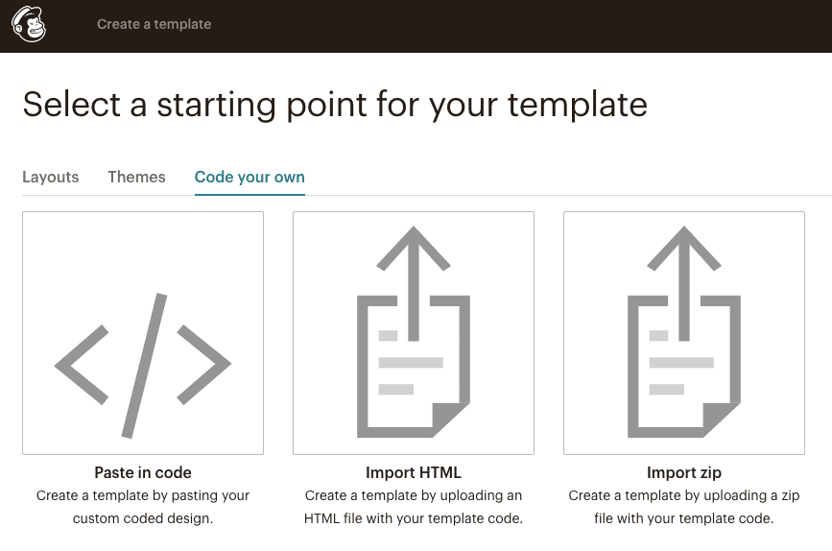Click the Mailchimp Freddie logo
The height and width of the screenshot is (551, 832).
coord(29,25)
